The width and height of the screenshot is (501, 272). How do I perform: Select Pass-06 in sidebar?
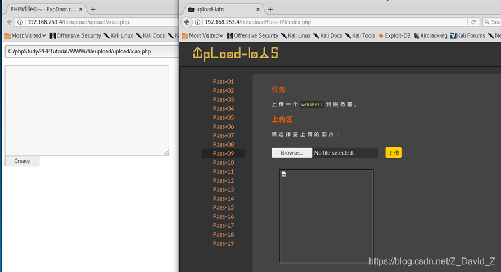point(223,126)
